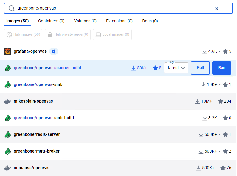Screen dimensions: 237x176
Task: Open the Volumes (0) tab
Action: [x=85, y=21]
